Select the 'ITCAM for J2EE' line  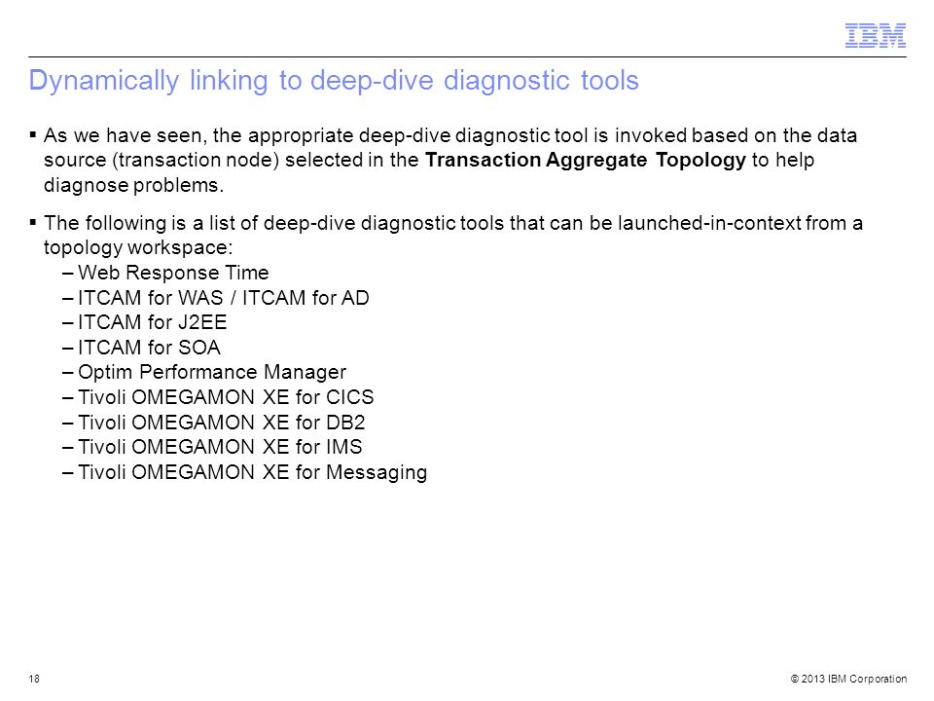(x=152, y=322)
